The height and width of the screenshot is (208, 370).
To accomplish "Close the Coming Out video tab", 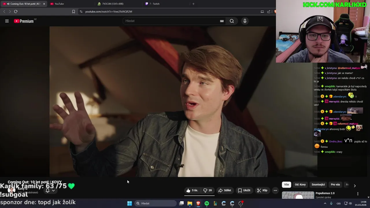I will tap(44, 4).
